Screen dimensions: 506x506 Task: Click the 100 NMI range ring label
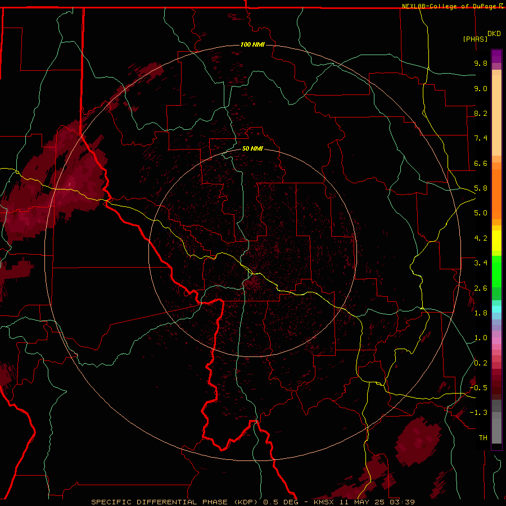click(x=252, y=44)
